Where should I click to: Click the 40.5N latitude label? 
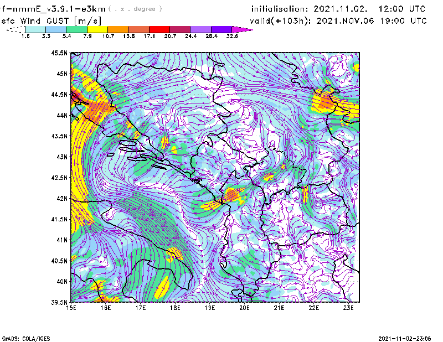pyautogui.click(x=59, y=261)
